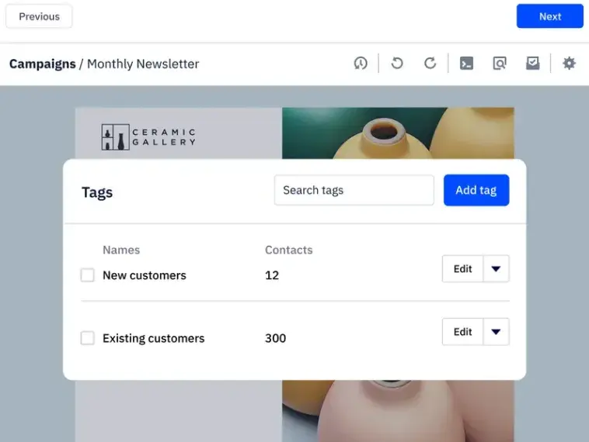This screenshot has width=589, height=442.
Task: Click the undo arrow icon
Action: coord(397,63)
